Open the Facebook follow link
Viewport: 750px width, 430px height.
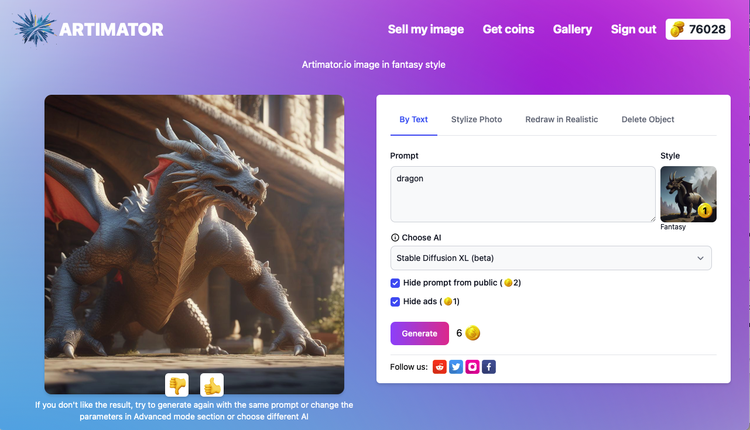click(x=489, y=367)
